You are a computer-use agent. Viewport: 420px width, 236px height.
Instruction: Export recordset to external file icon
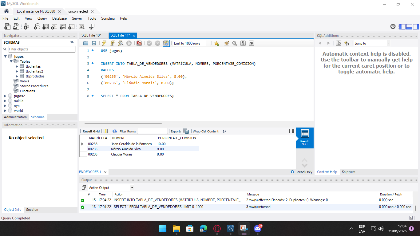(x=186, y=131)
